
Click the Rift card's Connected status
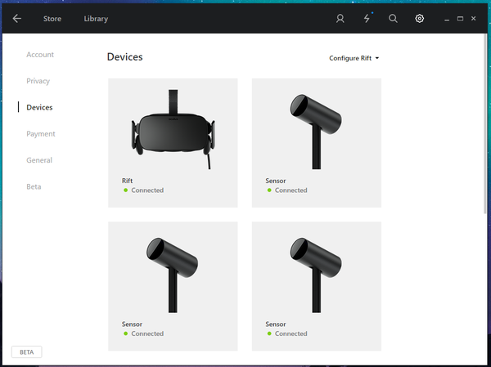(144, 190)
